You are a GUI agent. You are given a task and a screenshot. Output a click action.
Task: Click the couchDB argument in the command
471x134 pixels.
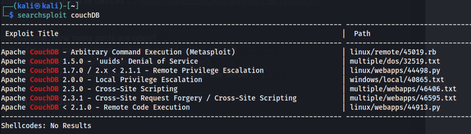point(85,15)
